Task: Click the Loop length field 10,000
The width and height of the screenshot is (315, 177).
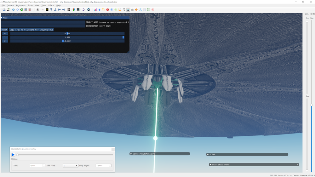Action: click(x=102, y=166)
